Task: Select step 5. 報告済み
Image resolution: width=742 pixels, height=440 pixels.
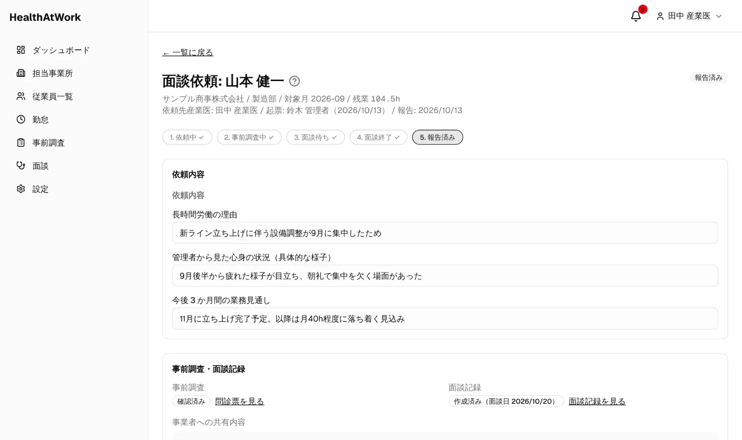Action: 437,137
